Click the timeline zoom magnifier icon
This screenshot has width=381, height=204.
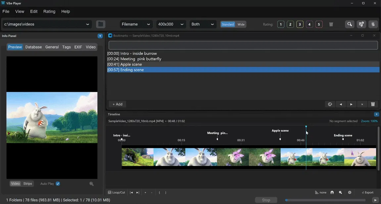(x=340, y=192)
